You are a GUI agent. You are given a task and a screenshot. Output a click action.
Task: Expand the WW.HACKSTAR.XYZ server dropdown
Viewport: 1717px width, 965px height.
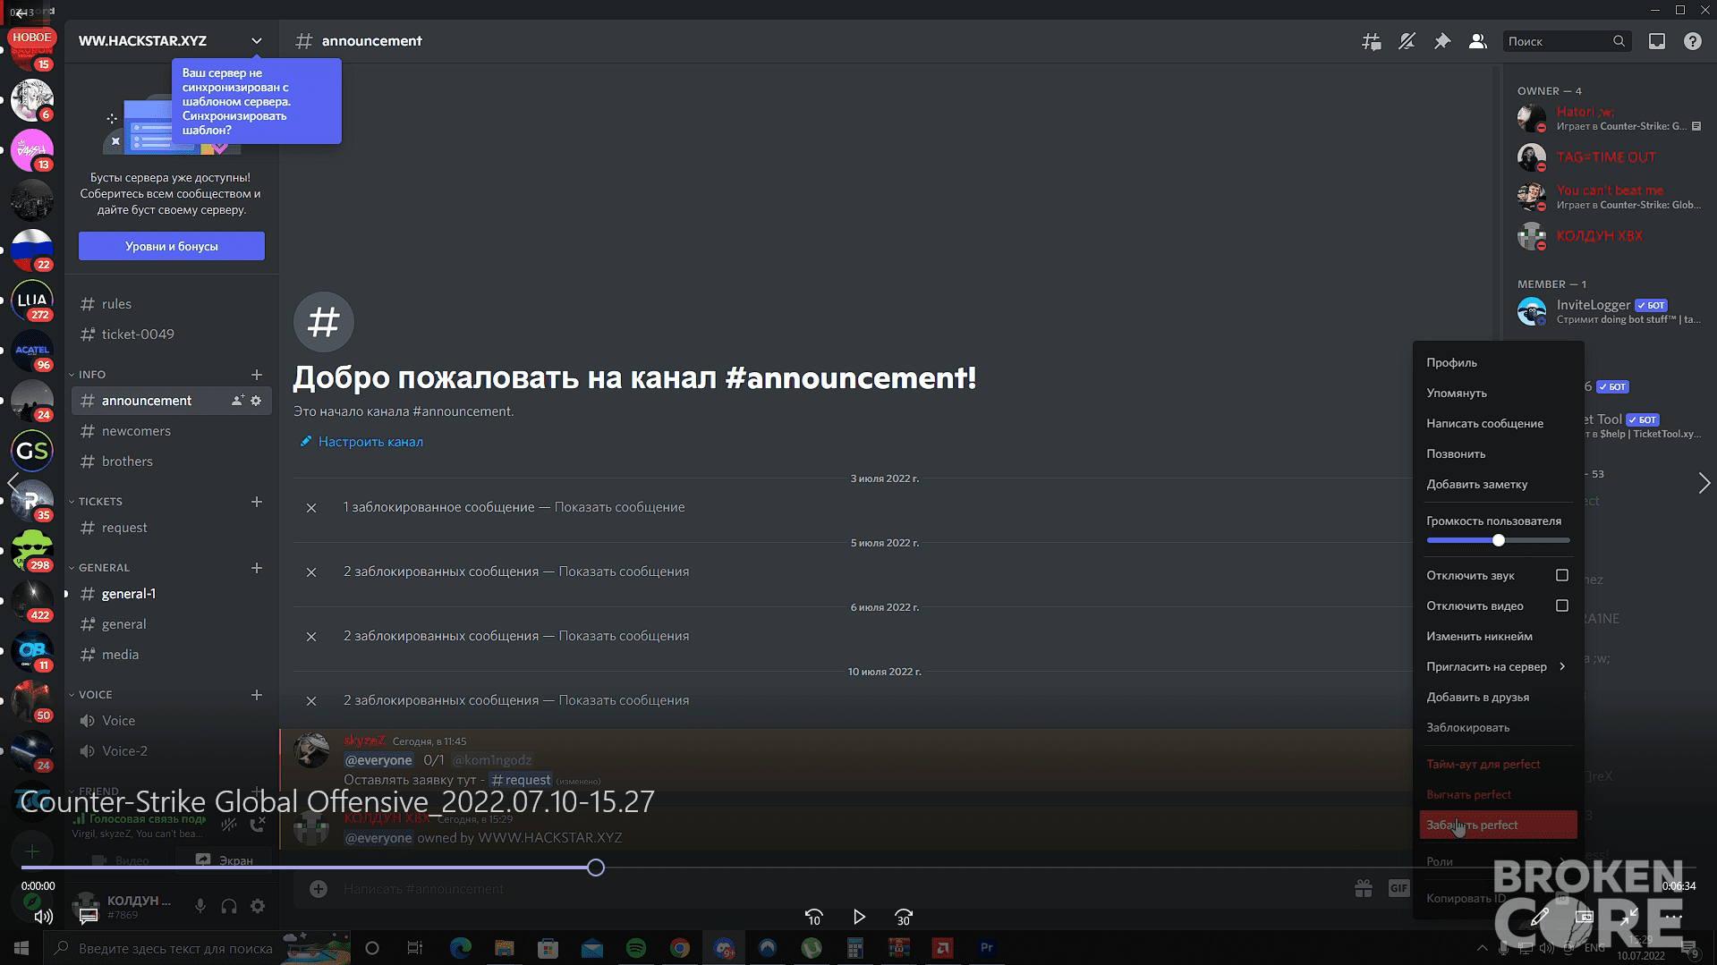pyautogui.click(x=257, y=41)
